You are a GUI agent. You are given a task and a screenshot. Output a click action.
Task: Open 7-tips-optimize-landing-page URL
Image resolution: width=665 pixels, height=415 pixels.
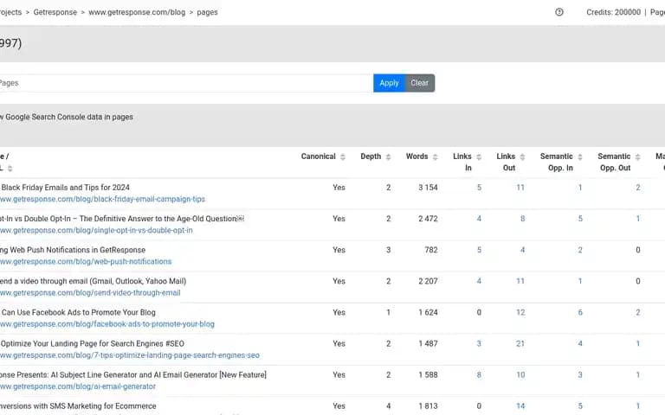[x=129, y=355]
